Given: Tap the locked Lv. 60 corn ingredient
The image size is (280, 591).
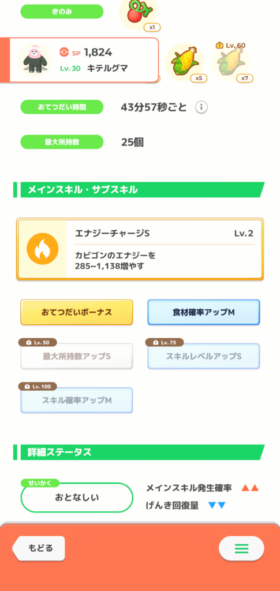Looking at the screenshot, I should (230, 61).
